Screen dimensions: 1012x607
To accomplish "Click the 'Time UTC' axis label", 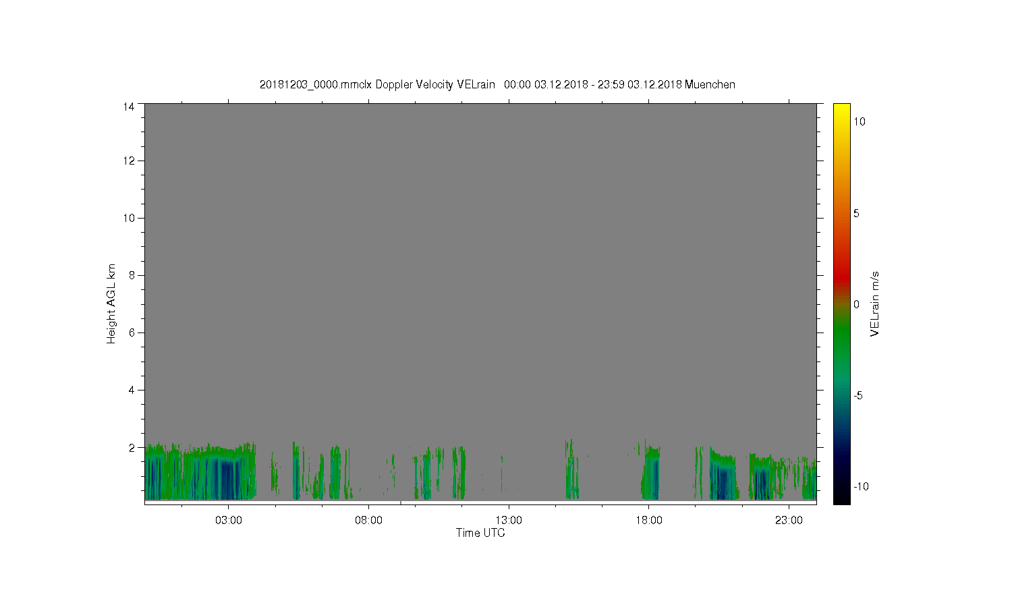I will (480, 533).
